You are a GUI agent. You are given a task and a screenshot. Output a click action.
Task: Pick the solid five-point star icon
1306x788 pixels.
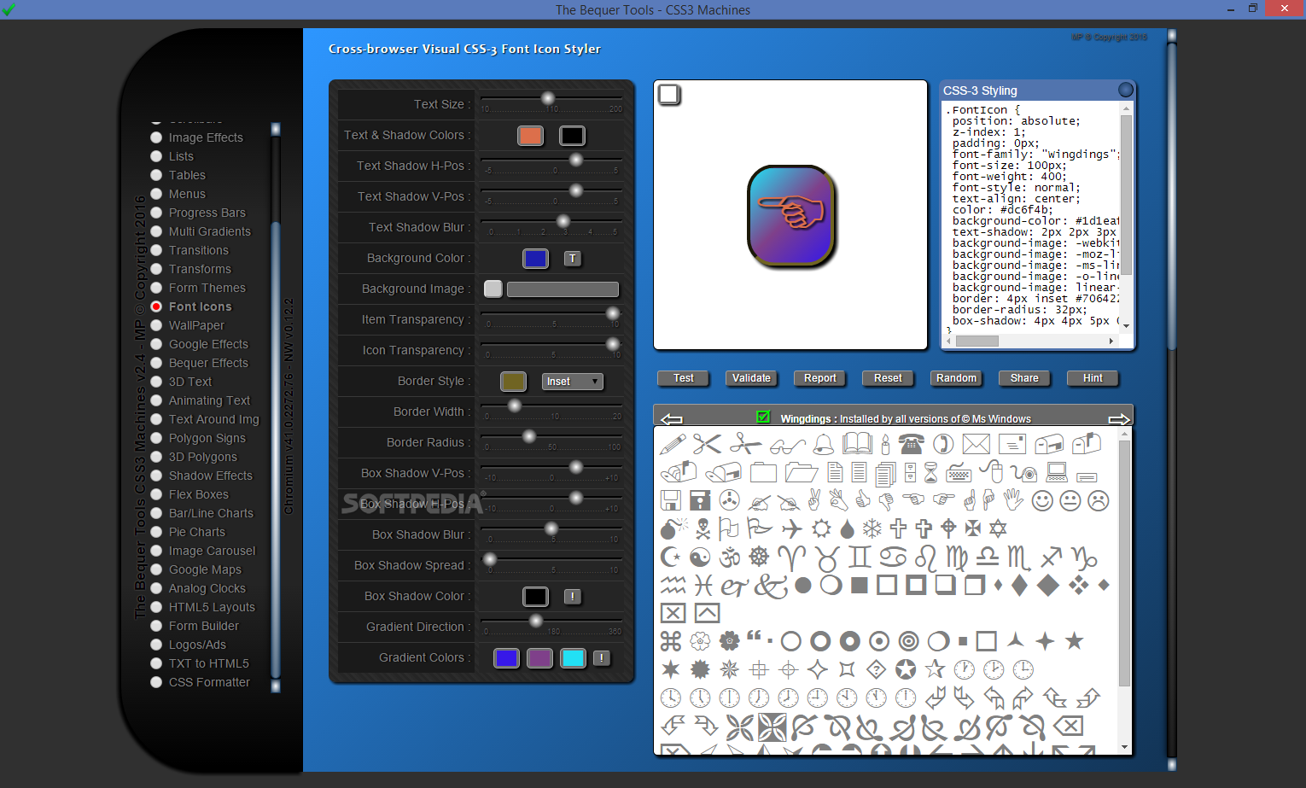[1074, 641]
